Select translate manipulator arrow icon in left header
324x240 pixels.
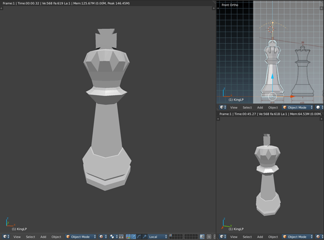coord(133,237)
